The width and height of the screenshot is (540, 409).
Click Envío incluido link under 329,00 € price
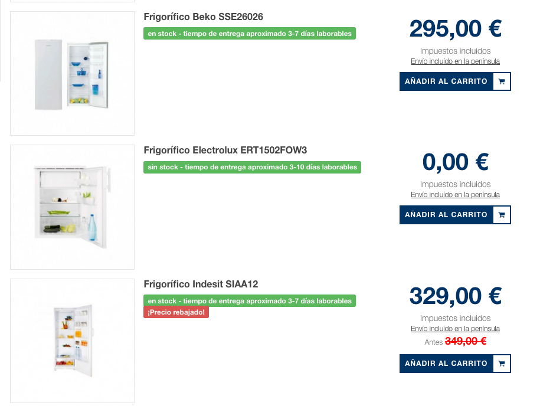click(x=455, y=329)
